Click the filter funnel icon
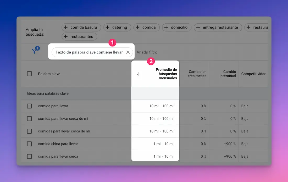 click(34, 51)
